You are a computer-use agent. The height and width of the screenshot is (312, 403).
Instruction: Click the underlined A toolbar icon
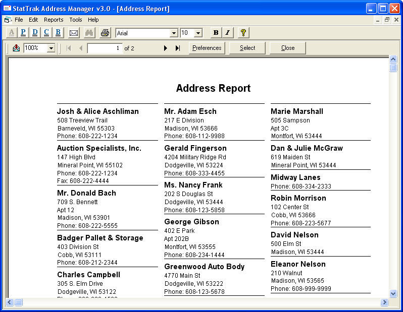[12, 33]
